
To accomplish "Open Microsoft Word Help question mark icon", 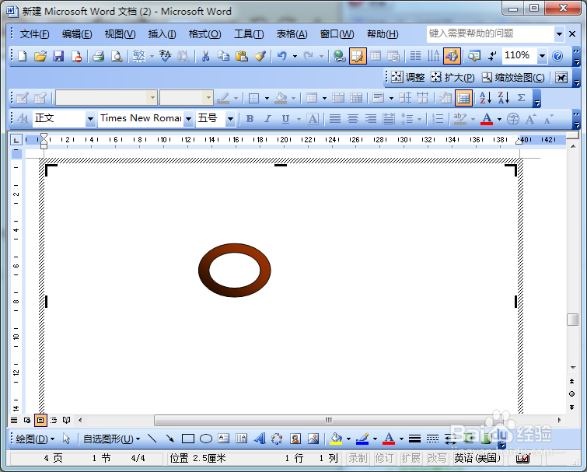I will [557, 56].
